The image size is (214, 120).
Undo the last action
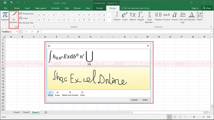click(12, 3)
